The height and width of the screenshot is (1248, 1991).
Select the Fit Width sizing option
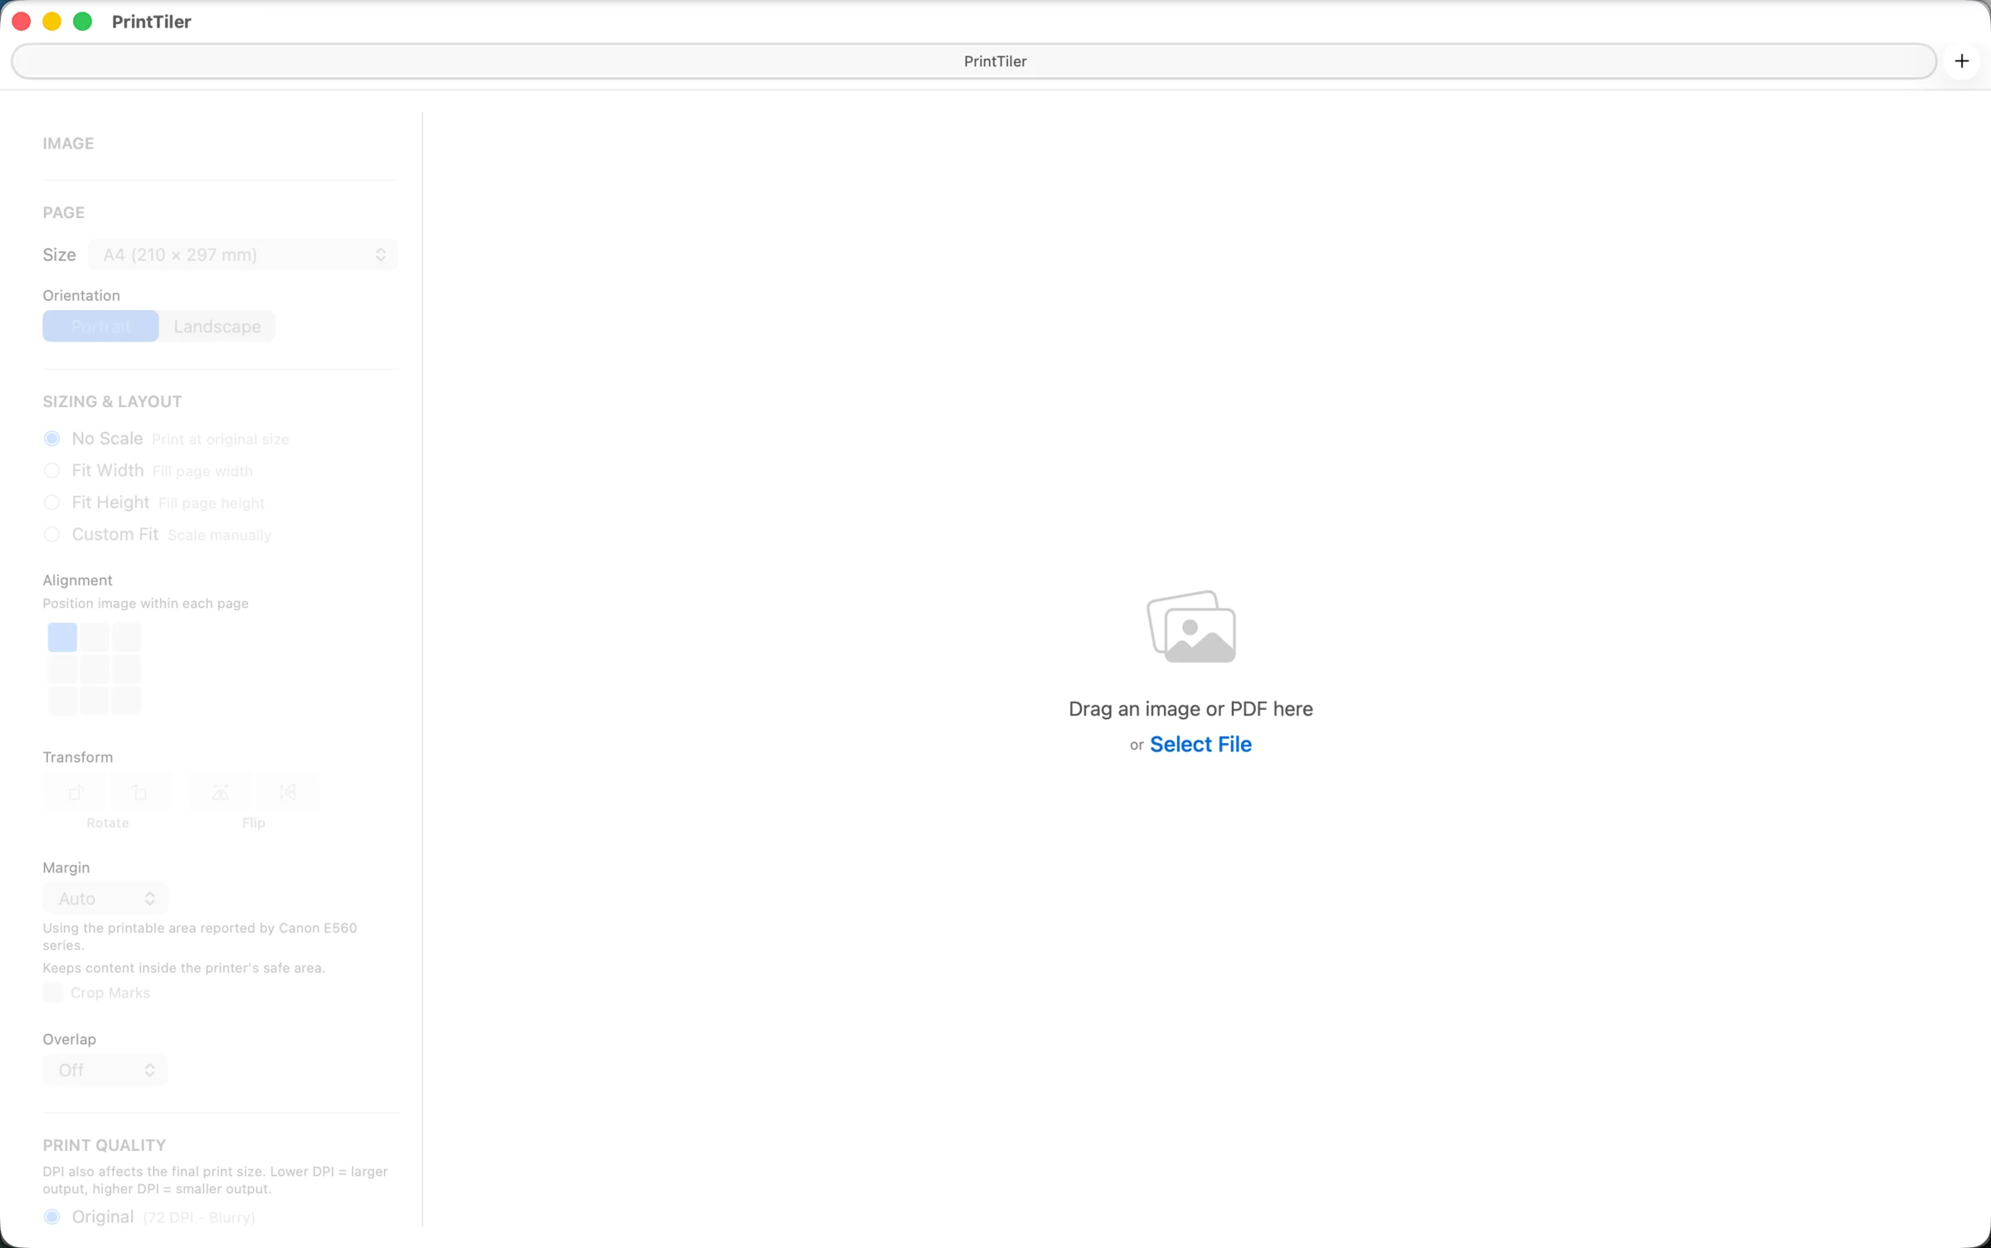click(x=51, y=471)
